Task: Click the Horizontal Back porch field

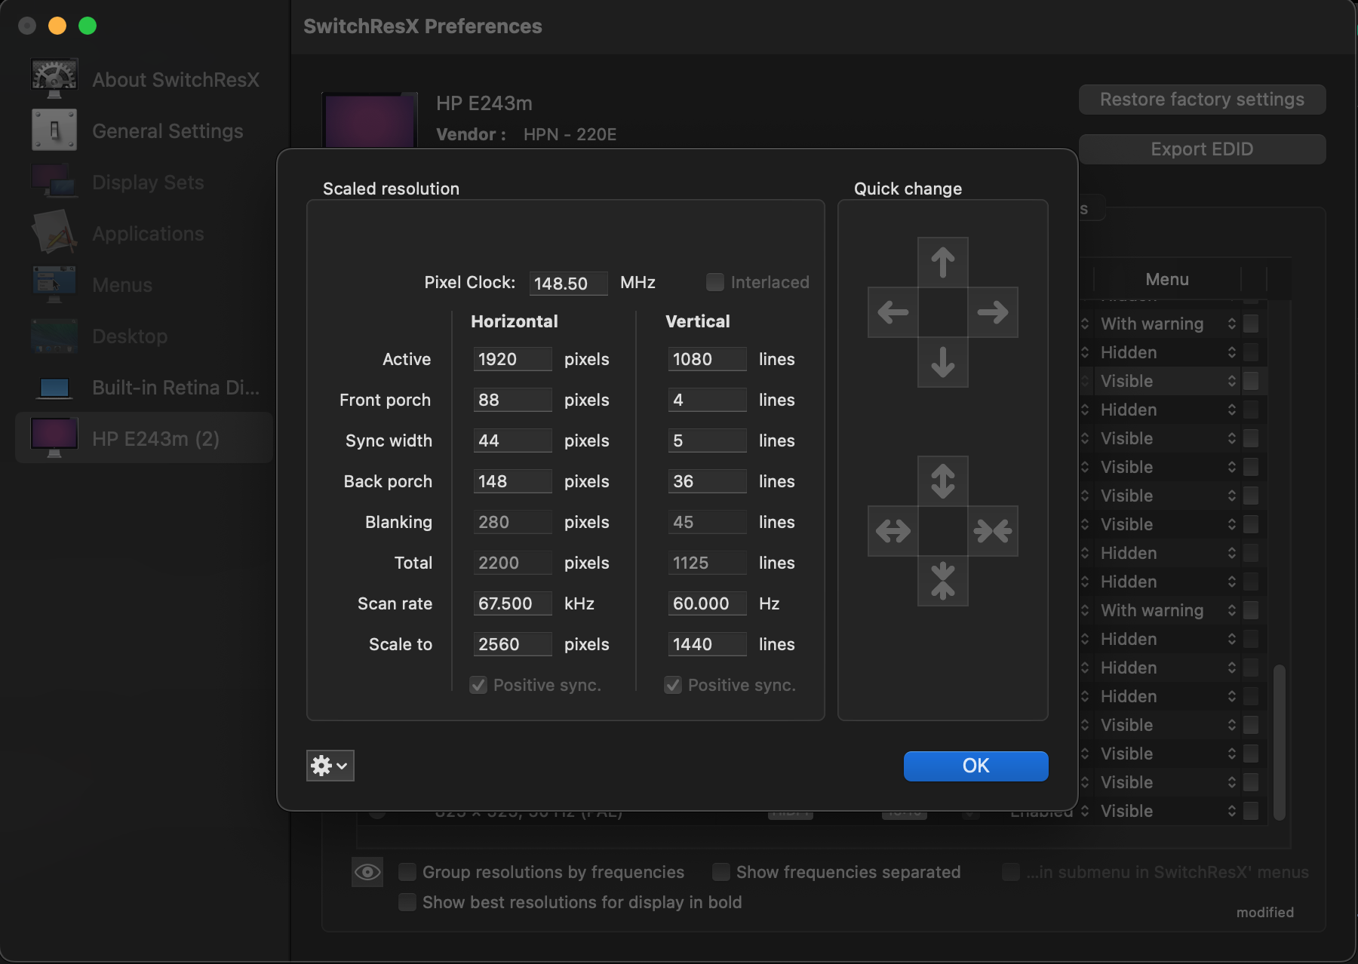Action: tap(512, 481)
